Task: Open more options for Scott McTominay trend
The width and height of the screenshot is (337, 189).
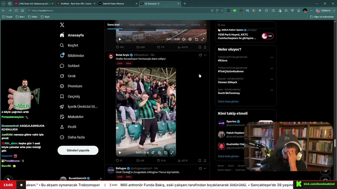Action: 272,90
